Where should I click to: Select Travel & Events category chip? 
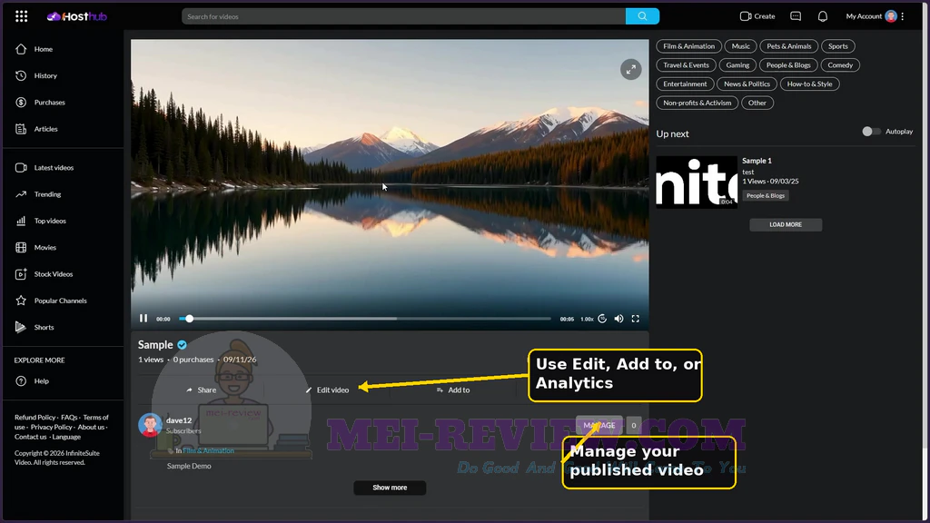coord(686,65)
